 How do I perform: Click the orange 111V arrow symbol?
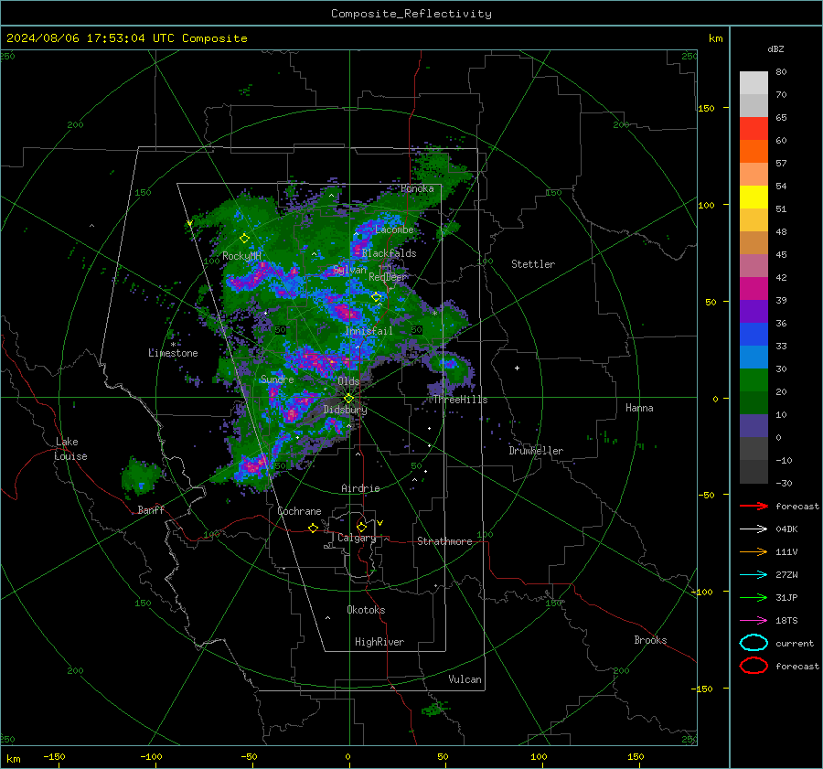(x=754, y=551)
